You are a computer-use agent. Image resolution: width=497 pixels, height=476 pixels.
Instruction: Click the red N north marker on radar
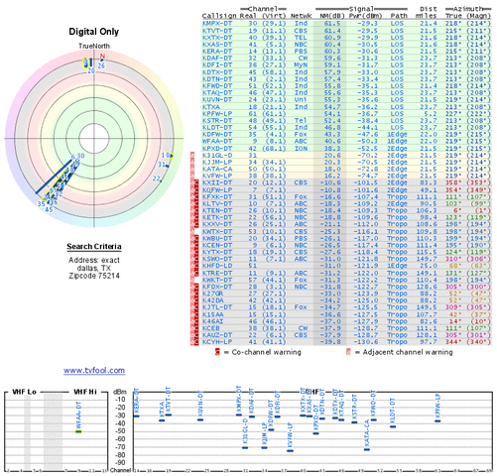tap(102, 57)
